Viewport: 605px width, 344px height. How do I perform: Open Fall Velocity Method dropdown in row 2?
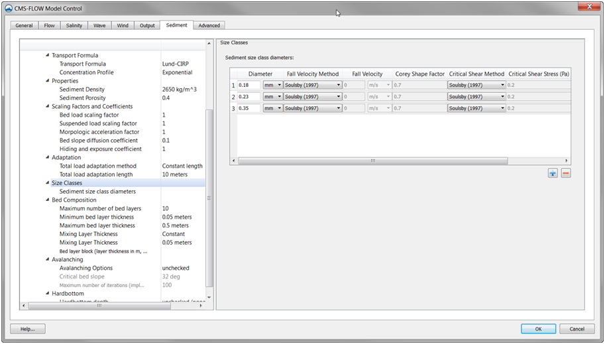pos(313,97)
